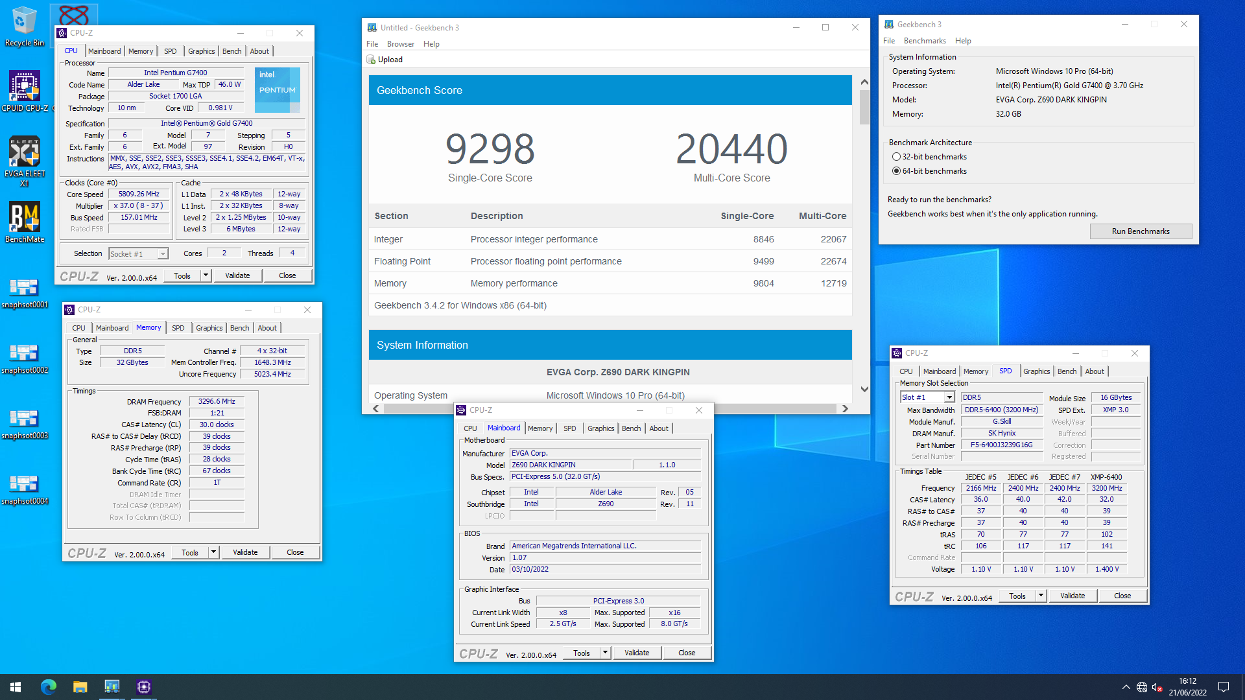Click the Memory row in Geekbench results
This screenshot has height=700, width=1245.
pyautogui.click(x=610, y=283)
